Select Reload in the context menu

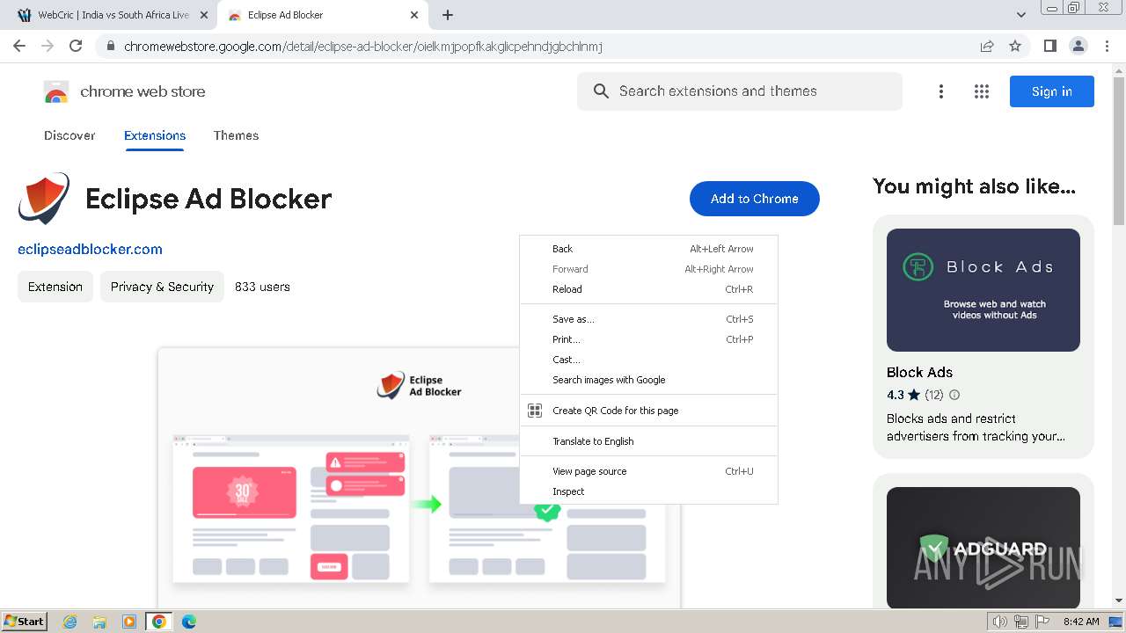648,289
